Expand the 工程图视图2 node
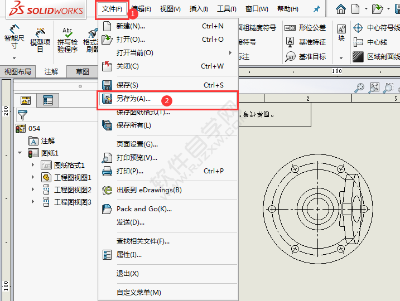This screenshot has width=400, height=301. point(33,189)
